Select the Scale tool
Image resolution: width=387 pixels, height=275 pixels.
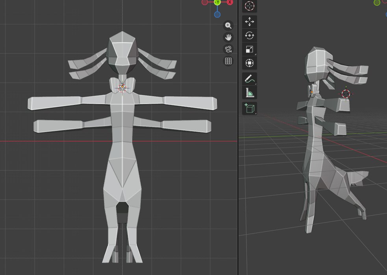(x=249, y=49)
